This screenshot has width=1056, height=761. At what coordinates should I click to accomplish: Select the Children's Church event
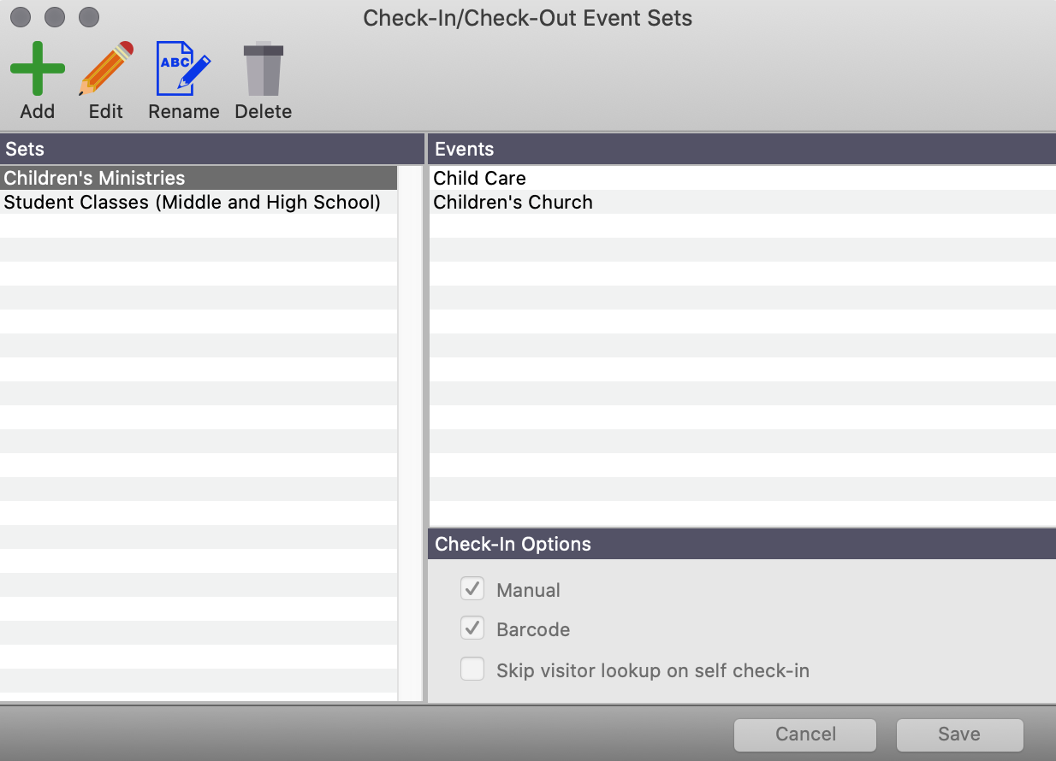coord(513,203)
